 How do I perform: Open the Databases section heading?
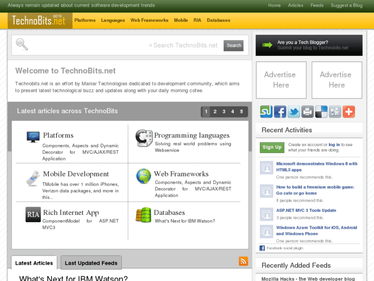[169, 212]
